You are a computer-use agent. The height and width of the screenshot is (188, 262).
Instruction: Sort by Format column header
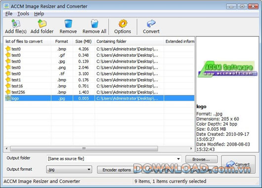[62, 41]
